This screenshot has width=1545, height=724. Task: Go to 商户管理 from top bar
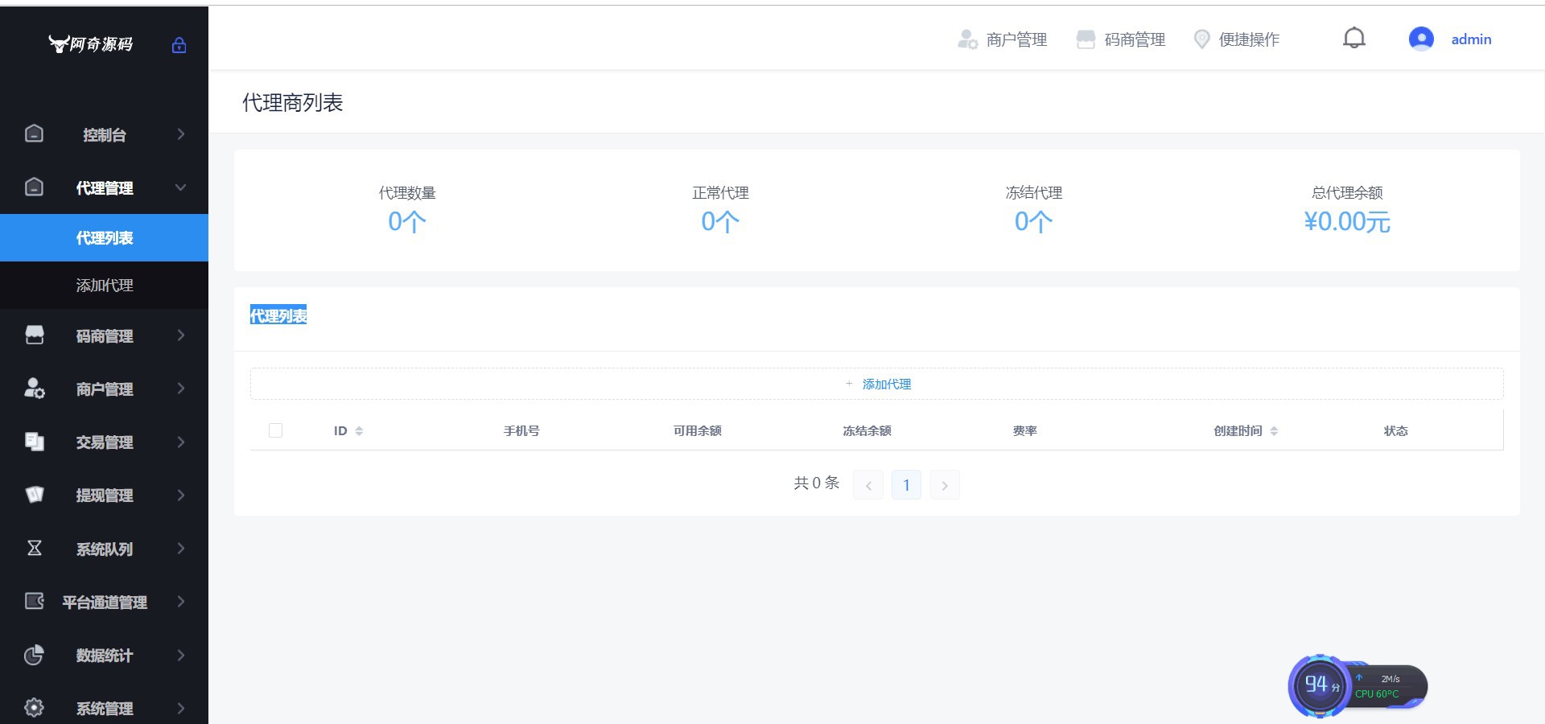(1003, 39)
